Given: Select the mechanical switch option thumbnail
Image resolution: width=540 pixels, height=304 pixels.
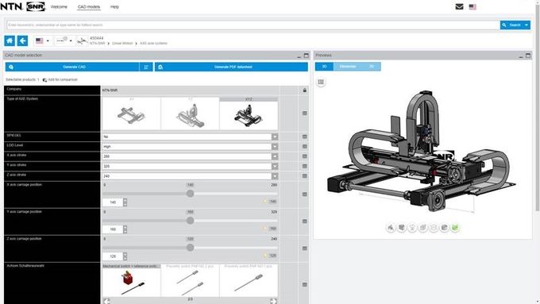Looking at the screenshot, I should pos(131,280).
